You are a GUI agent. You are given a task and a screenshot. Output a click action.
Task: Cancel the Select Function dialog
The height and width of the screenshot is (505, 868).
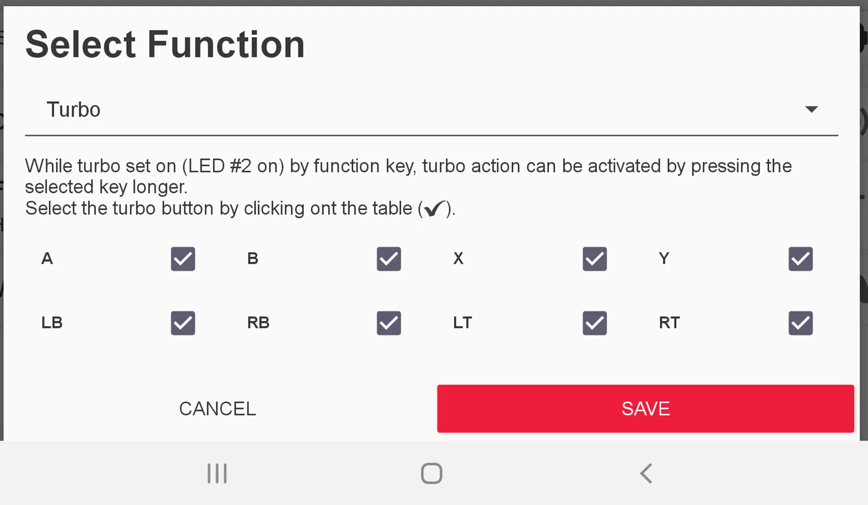pos(217,409)
